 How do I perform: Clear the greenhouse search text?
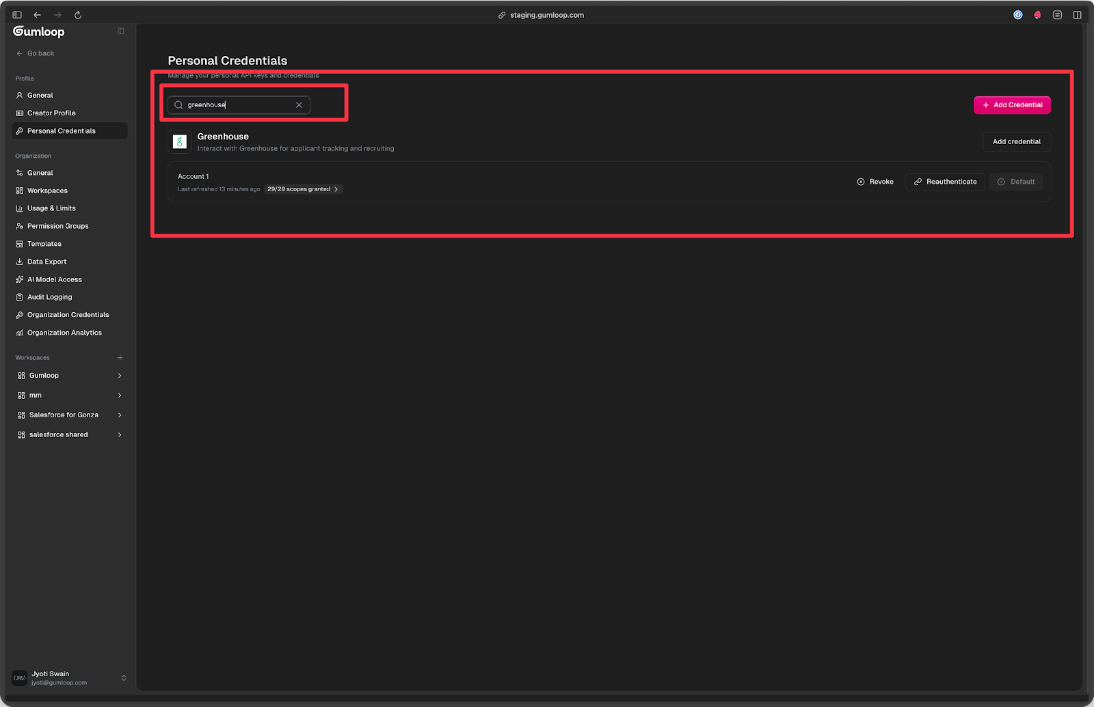point(299,105)
